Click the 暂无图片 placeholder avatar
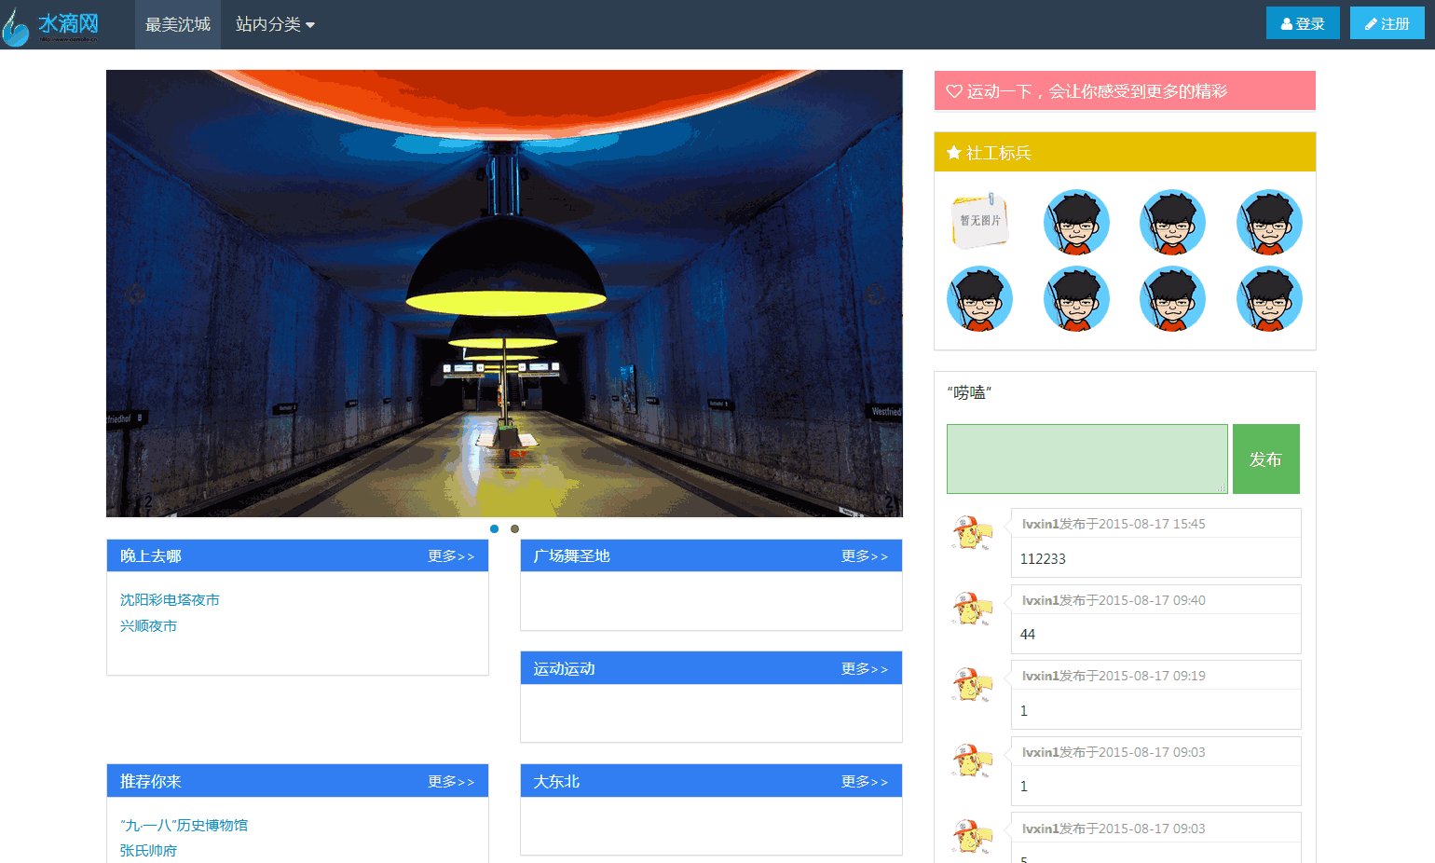The height and width of the screenshot is (863, 1435). pos(979,222)
